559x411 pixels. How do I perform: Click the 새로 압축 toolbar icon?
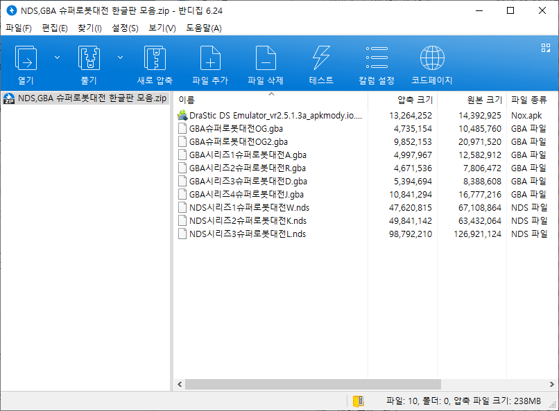point(155,59)
